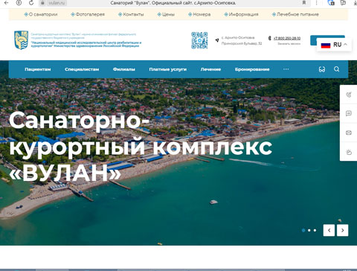This screenshot has height=271, width=357.
Task: Call the +7 800 phone number link
Action: coord(287,38)
